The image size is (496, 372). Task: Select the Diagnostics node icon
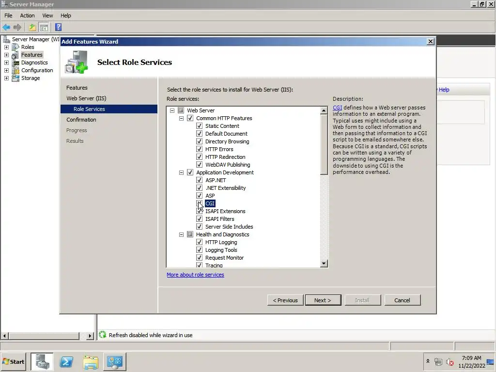click(15, 62)
